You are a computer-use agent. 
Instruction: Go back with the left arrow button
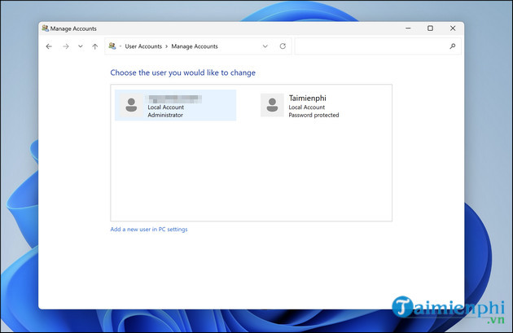(49, 46)
